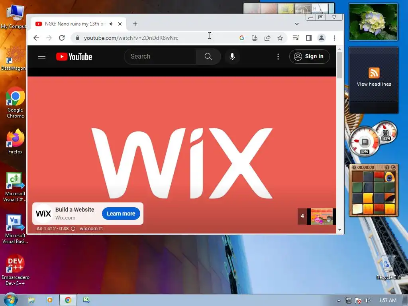
Task: Click Learn more on Wix ad
Action: tap(121, 214)
